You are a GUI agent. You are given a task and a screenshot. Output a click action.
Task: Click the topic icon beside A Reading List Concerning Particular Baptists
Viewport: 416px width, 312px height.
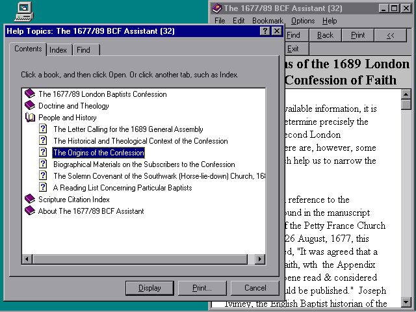(x=43, y=187)
